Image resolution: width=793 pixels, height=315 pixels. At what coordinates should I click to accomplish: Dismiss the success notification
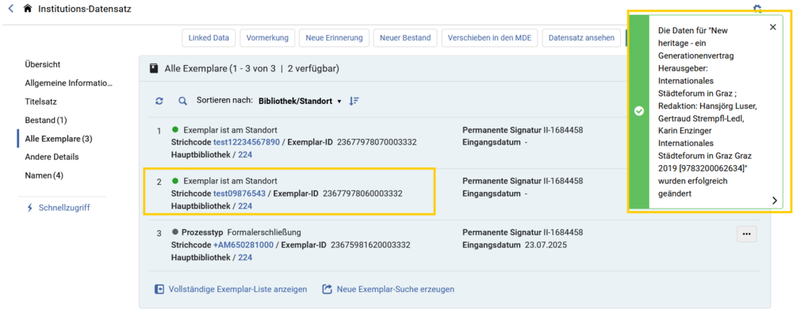tap(772, 27)
